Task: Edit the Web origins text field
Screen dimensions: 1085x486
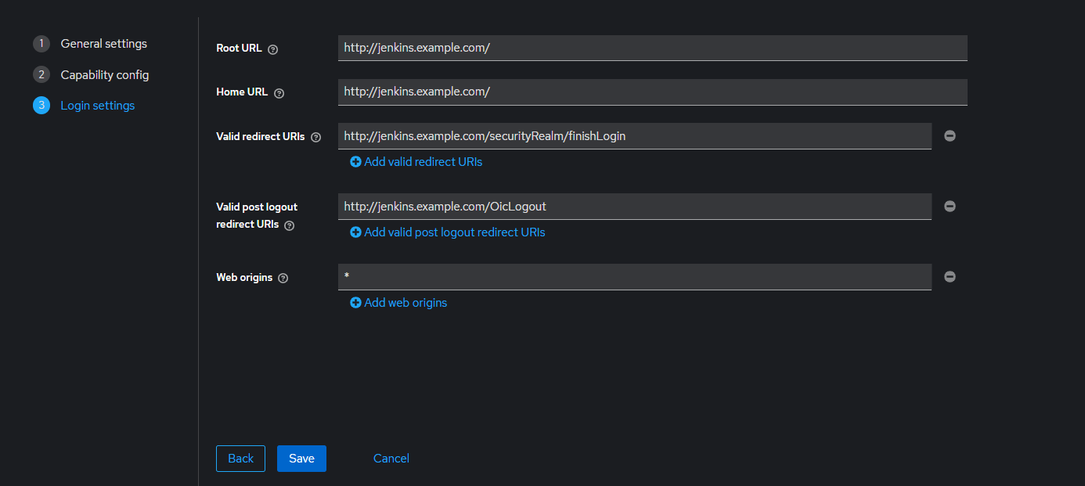Action: (x=634, y=277)
